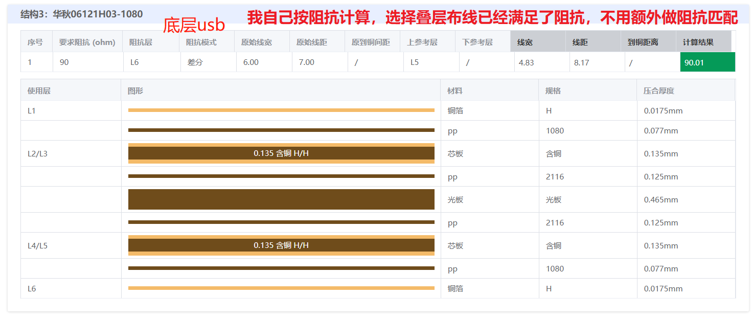Select the 2116 pp specification cell
Viewport: 752px width, 319px height.
tap(555, 177)
